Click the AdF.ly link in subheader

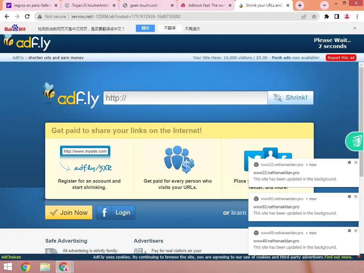pos(18,58)
